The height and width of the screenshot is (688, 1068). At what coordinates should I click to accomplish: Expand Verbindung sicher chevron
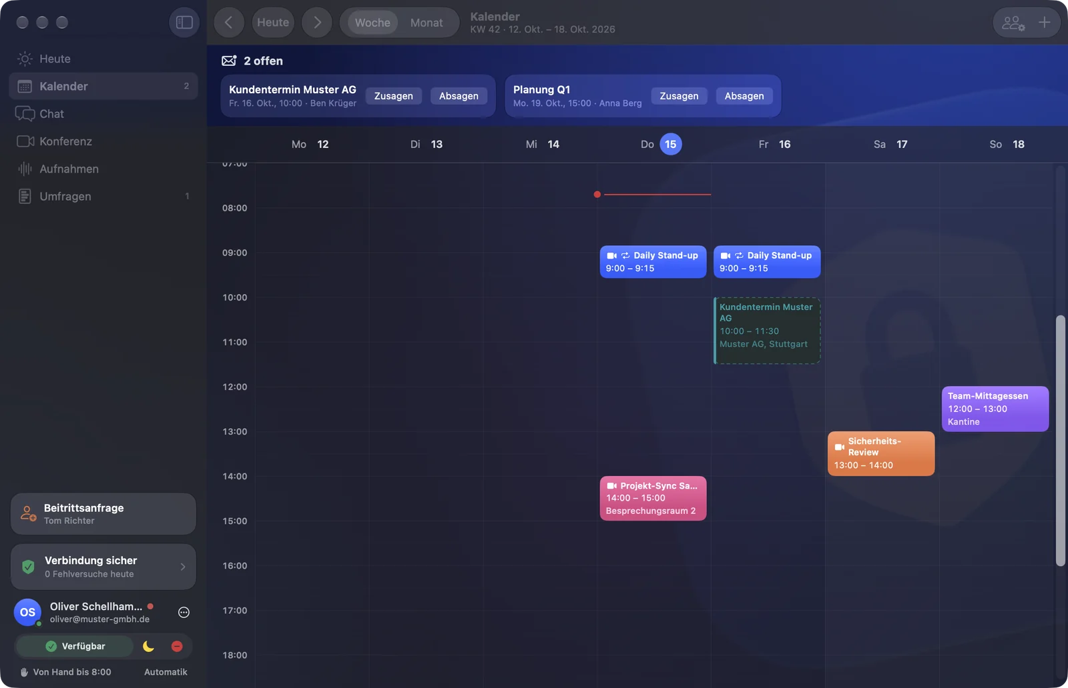coord(183,567)
